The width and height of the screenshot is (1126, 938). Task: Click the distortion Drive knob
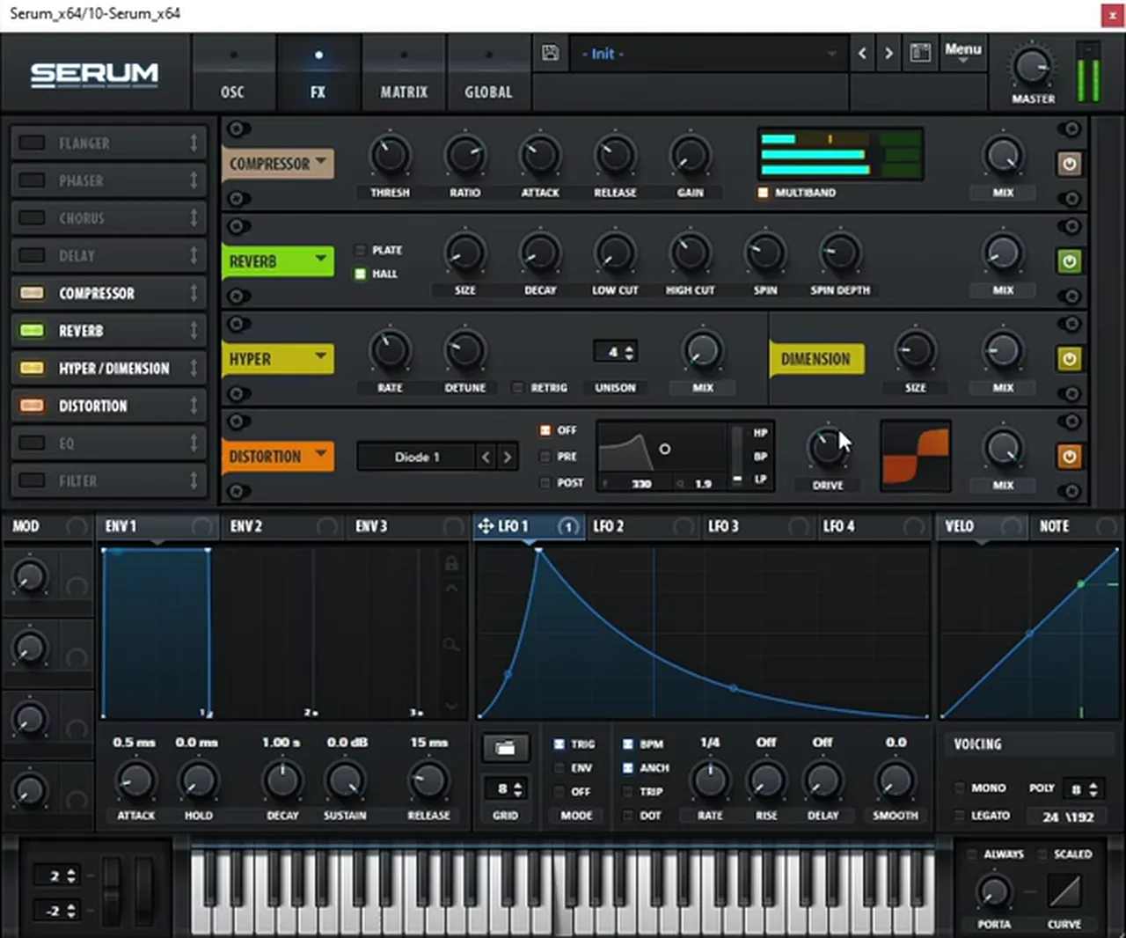pos(827,448)
